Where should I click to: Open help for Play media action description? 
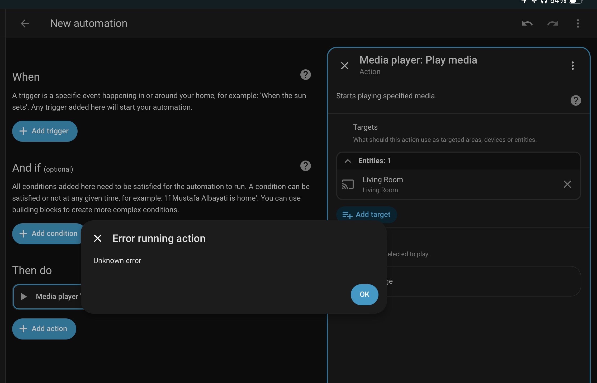(x=576, y=100)
